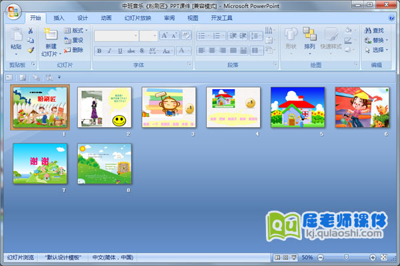This screenshot has width=400, height=266.
Task: Click Decrease Font Size icon
Action: tap(174, 35)
